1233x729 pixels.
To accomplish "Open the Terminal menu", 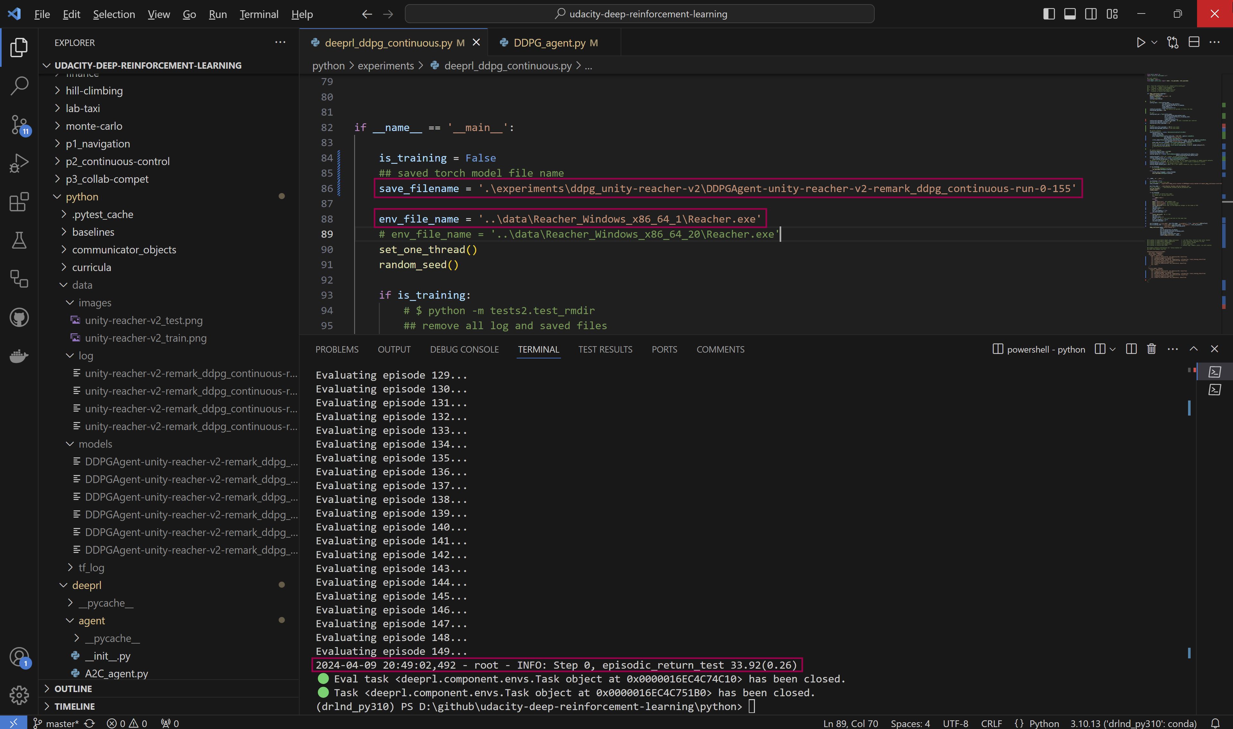I will (259, 14).
